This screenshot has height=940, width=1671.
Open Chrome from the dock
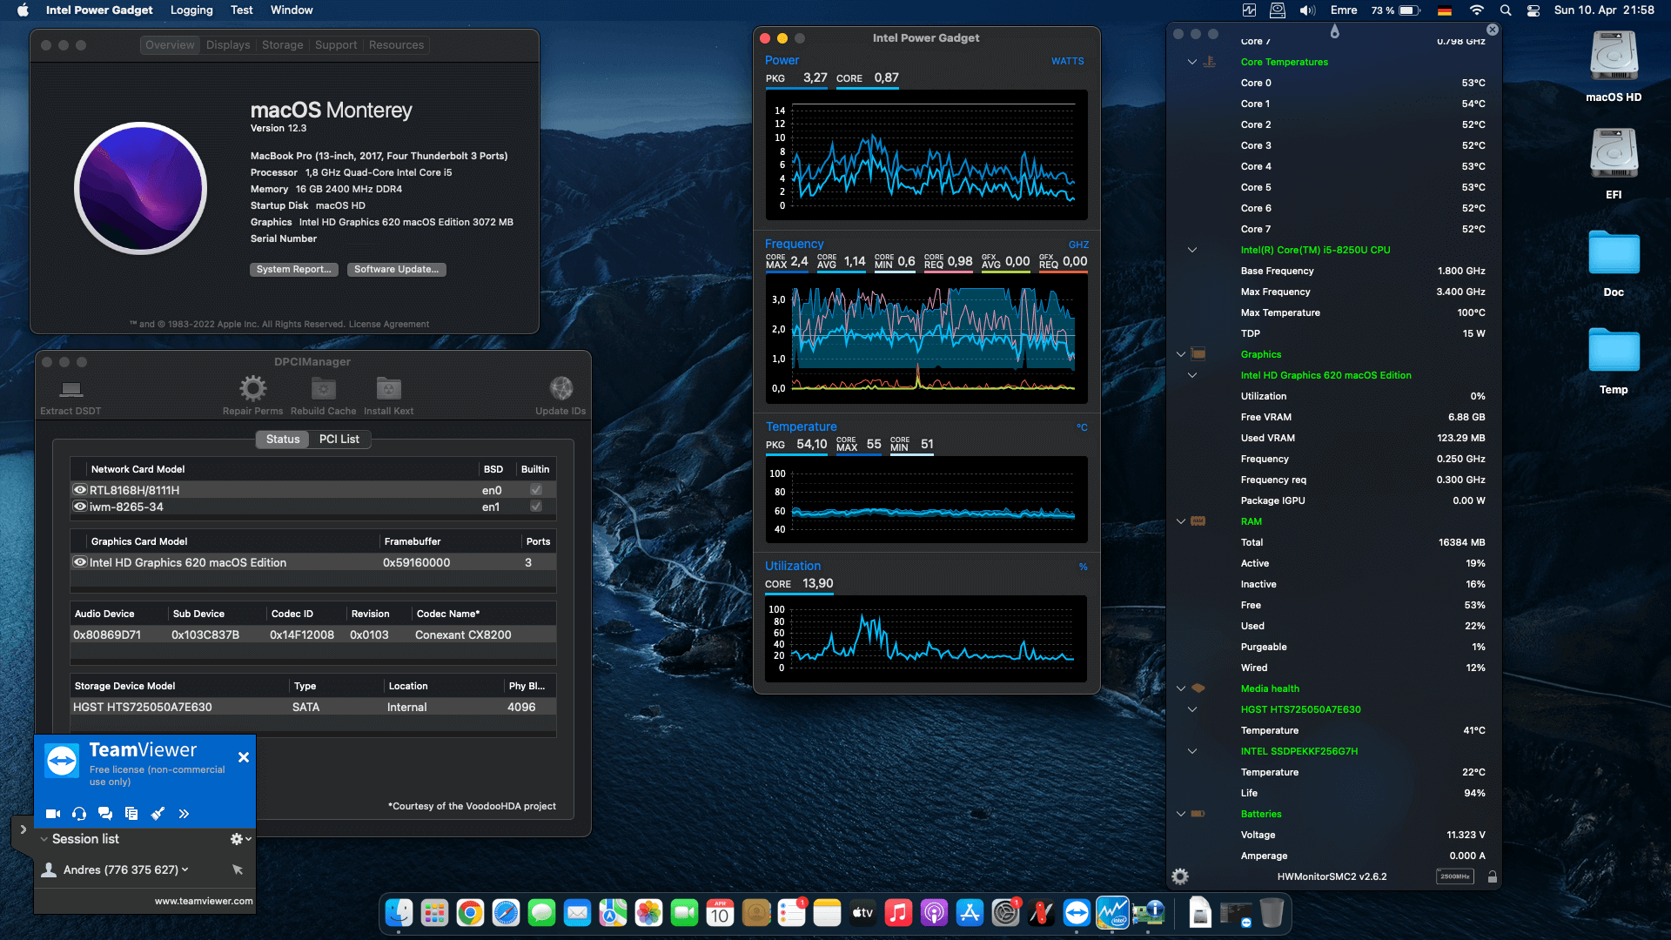point(470,913)
